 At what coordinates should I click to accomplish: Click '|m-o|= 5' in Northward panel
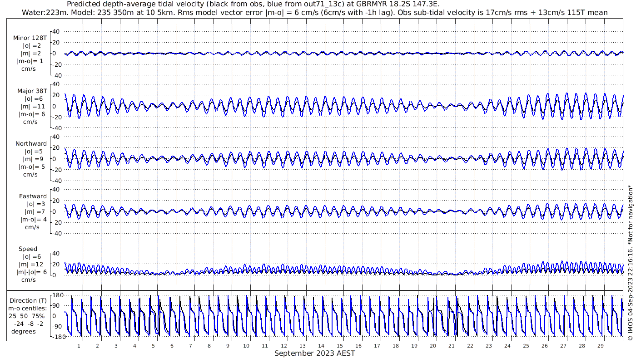[32, 167]
